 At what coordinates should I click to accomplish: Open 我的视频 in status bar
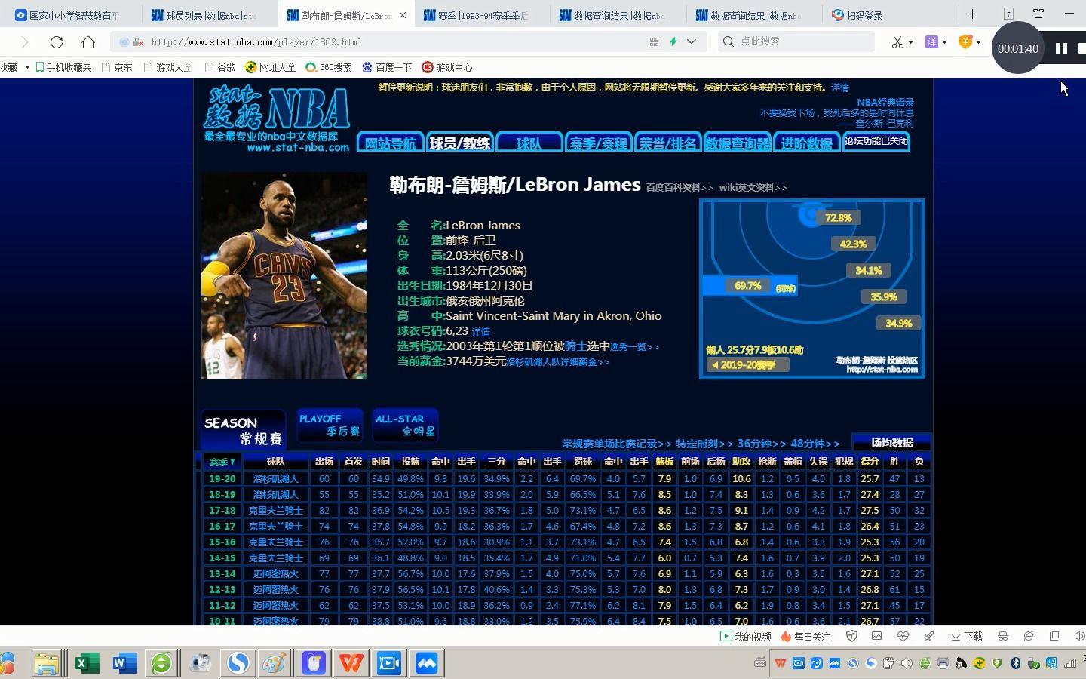(x=745, y=636)
